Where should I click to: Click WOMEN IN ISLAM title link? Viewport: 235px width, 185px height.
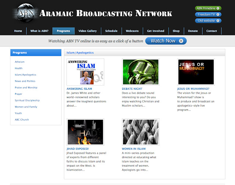[134, 149]
